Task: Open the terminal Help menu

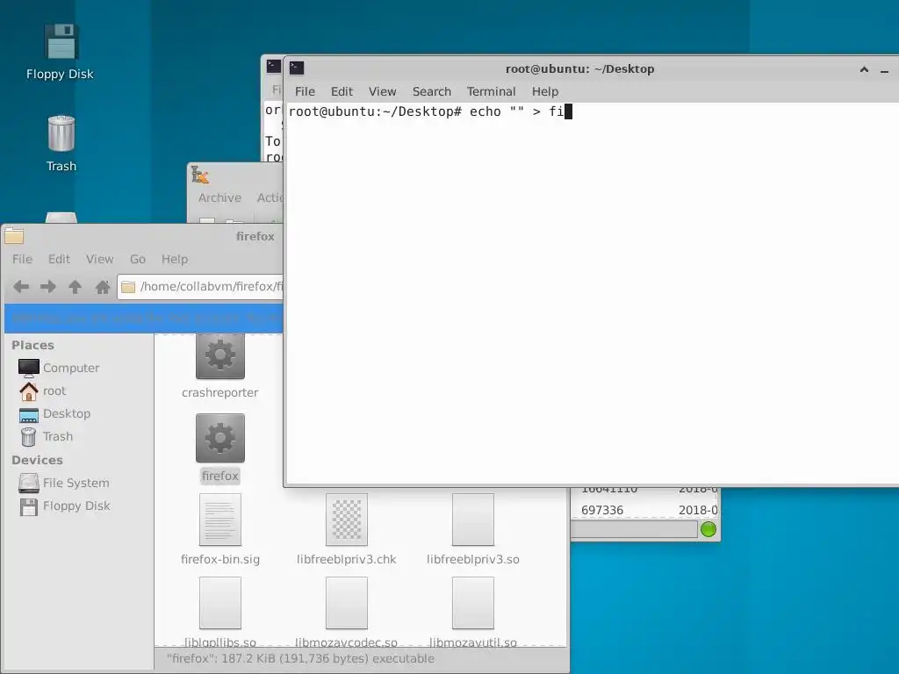Action: [x=544, y=91]
